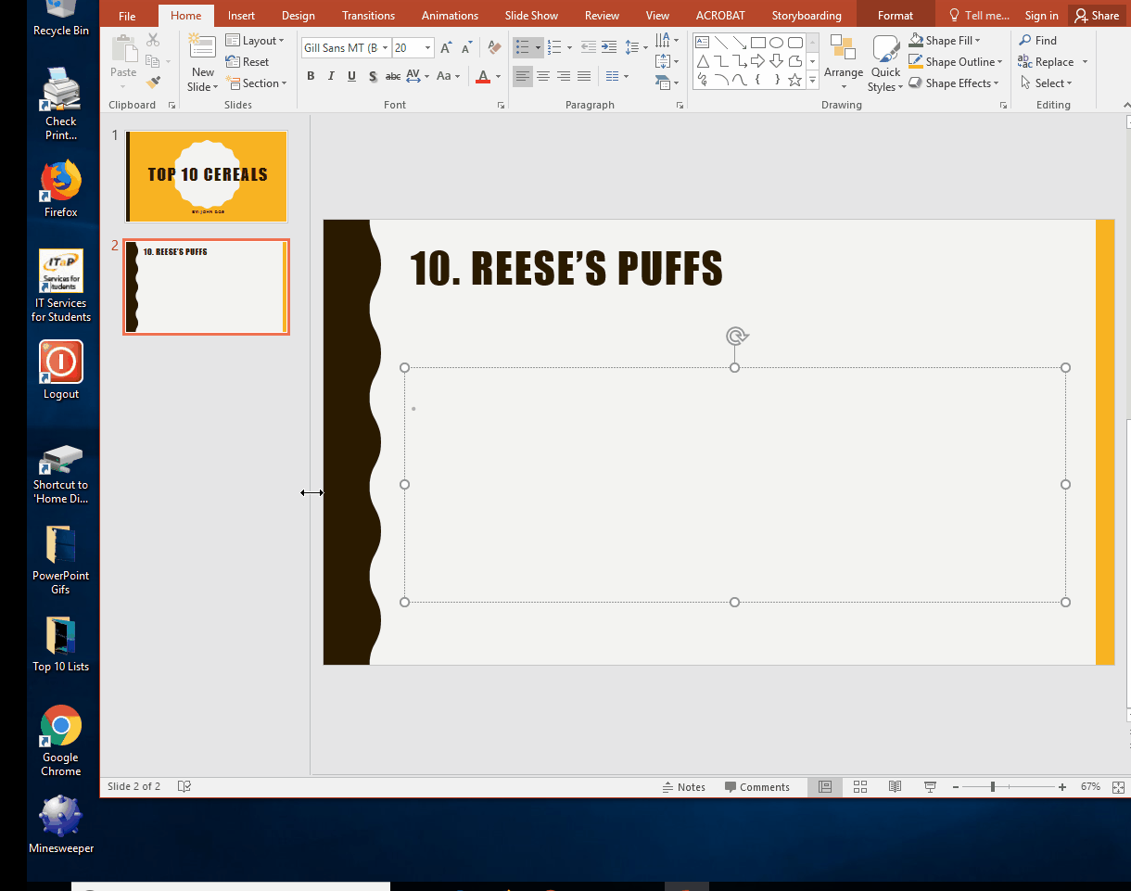Switch to Reading View
1131x891 pixels.
pos(895,787)
